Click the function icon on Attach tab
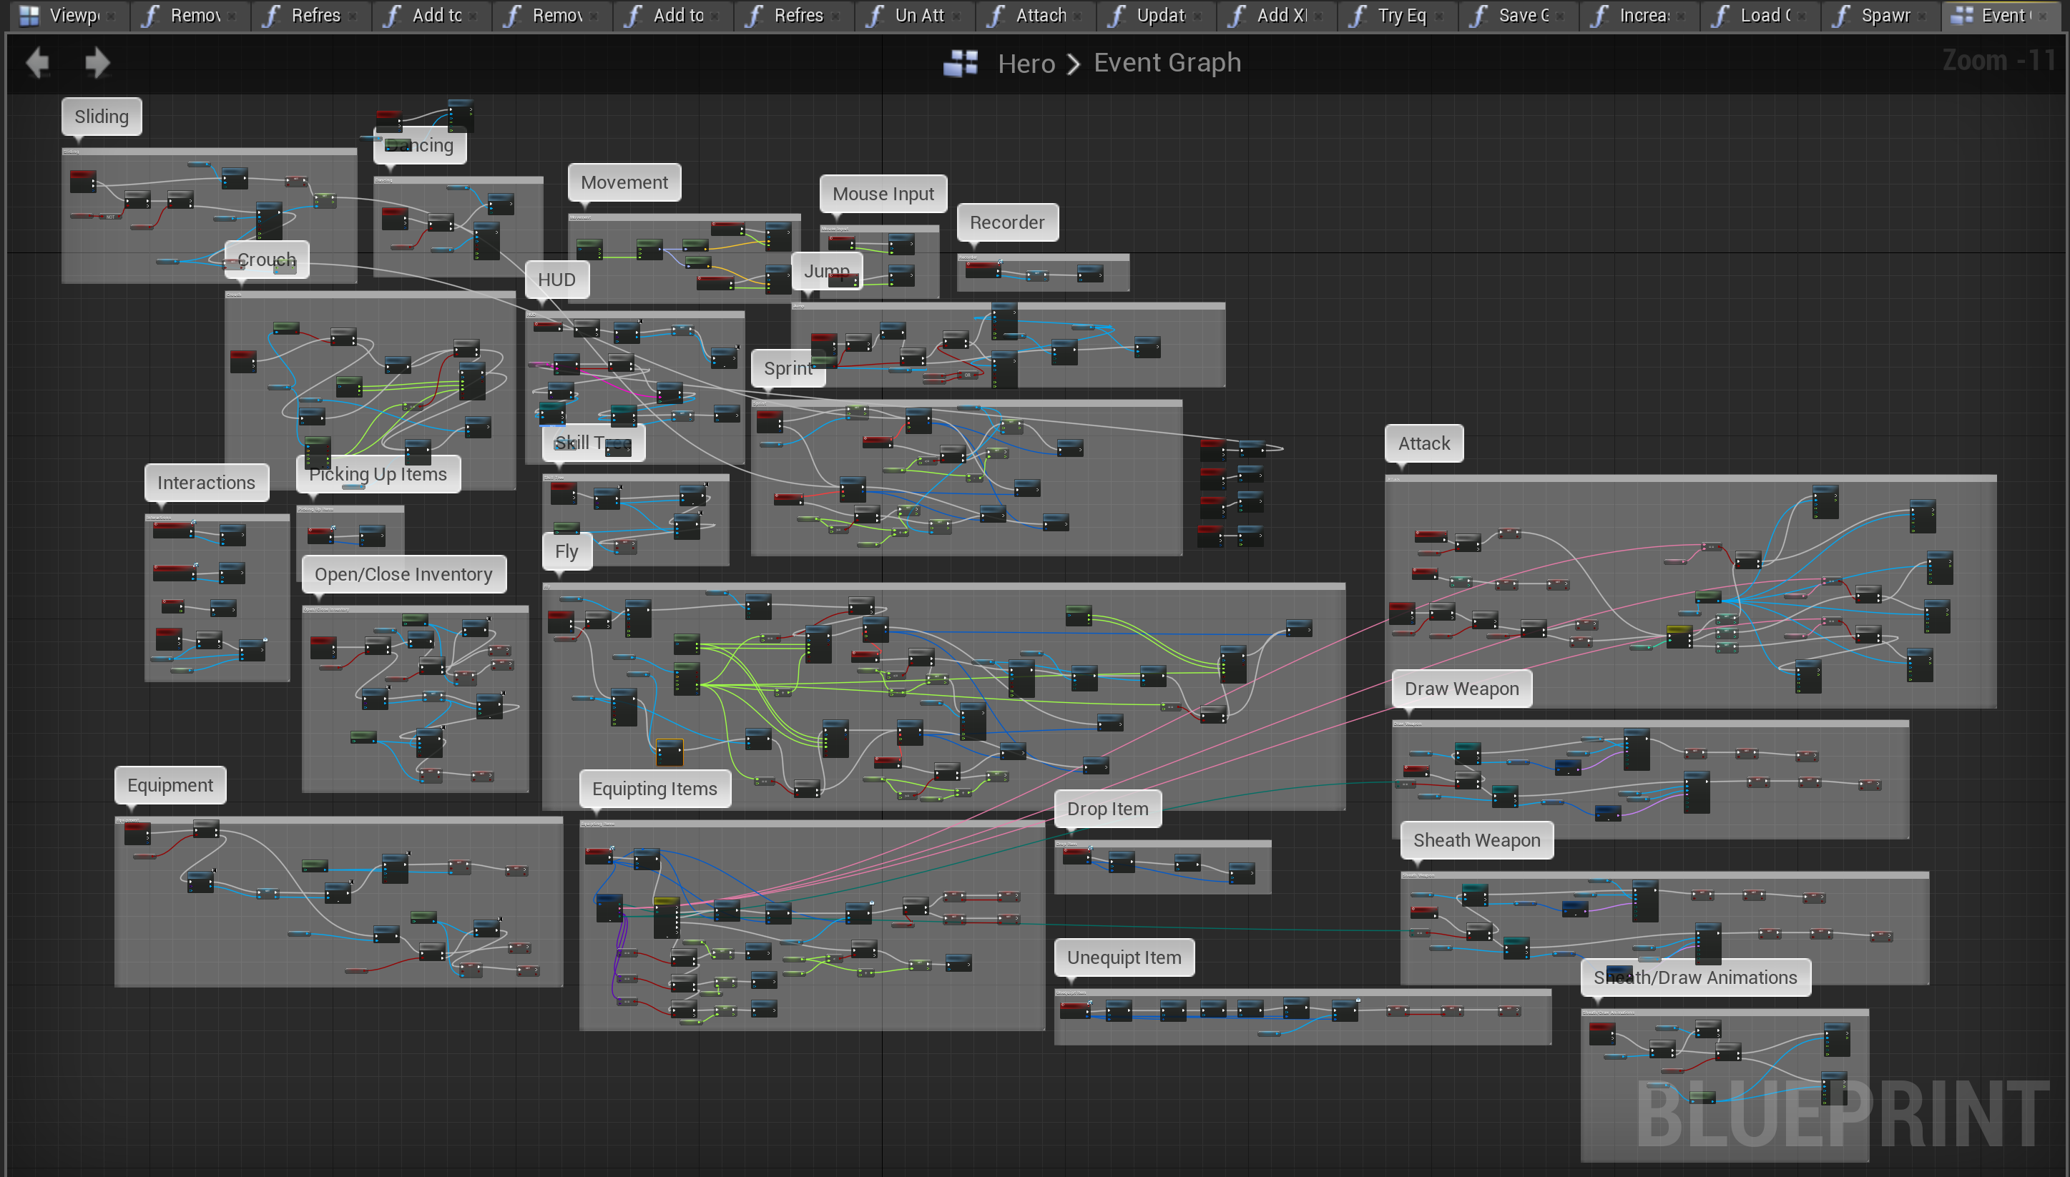This screenshot has height=1177, width=2070. (x=996, y=15)
